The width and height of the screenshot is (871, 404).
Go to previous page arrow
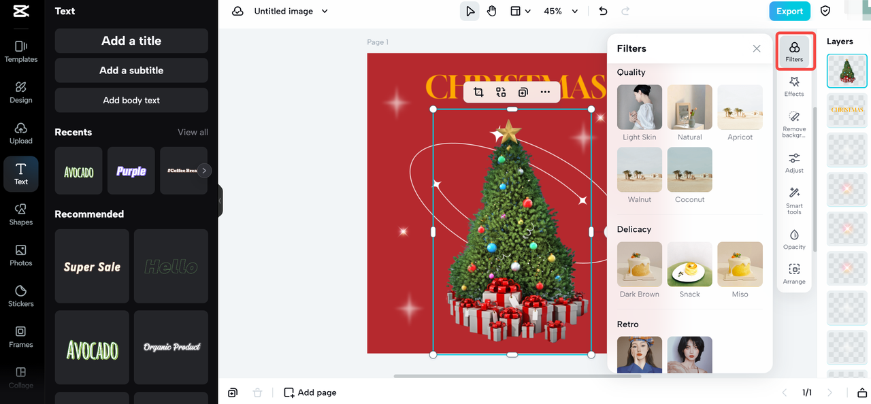coord(785,392)
